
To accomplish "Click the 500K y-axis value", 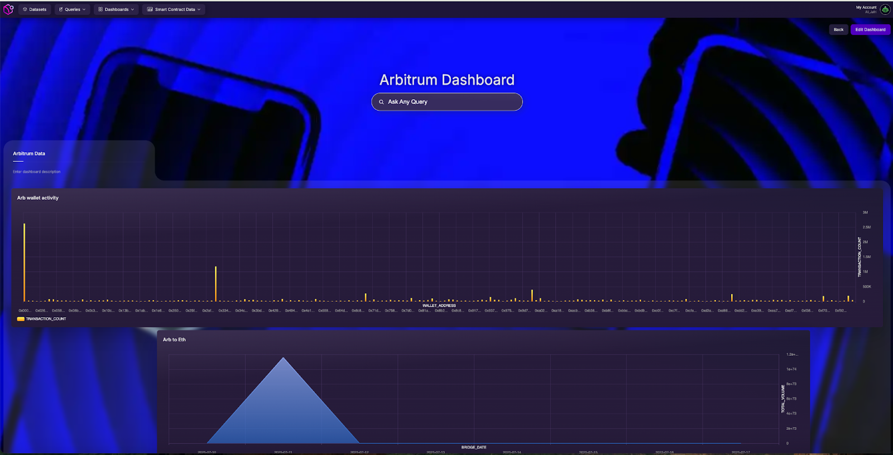I will coord(867,287).
